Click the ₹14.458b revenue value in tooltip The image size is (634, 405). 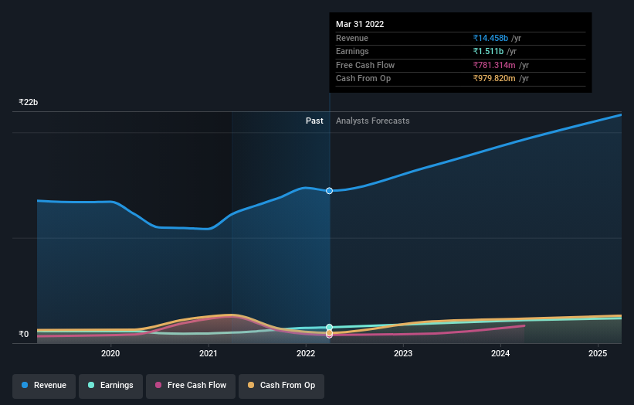tap(490, 38)
